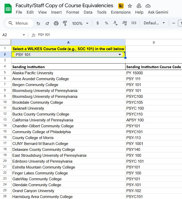This screenshot has width=182, height=199.
Task: Click the Redo arrow icon
Action: [x=47, y=23]
